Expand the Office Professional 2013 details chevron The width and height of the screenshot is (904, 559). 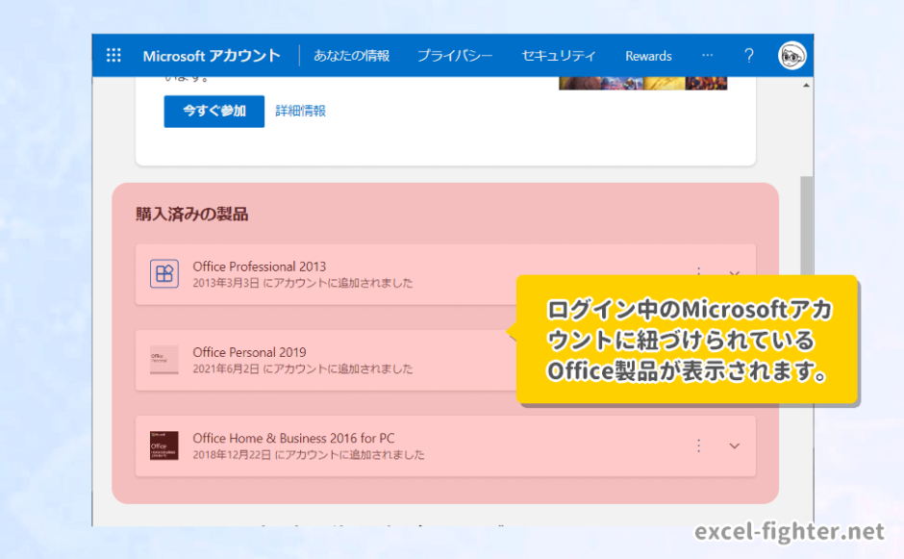click(734, 272)
